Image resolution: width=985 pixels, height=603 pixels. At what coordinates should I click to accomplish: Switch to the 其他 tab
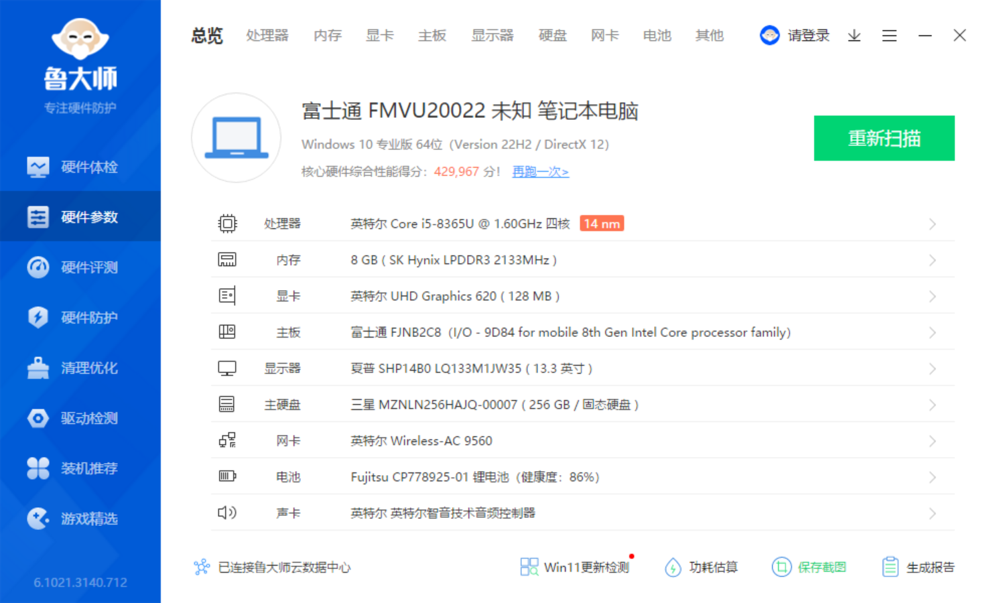click(710, 36)
